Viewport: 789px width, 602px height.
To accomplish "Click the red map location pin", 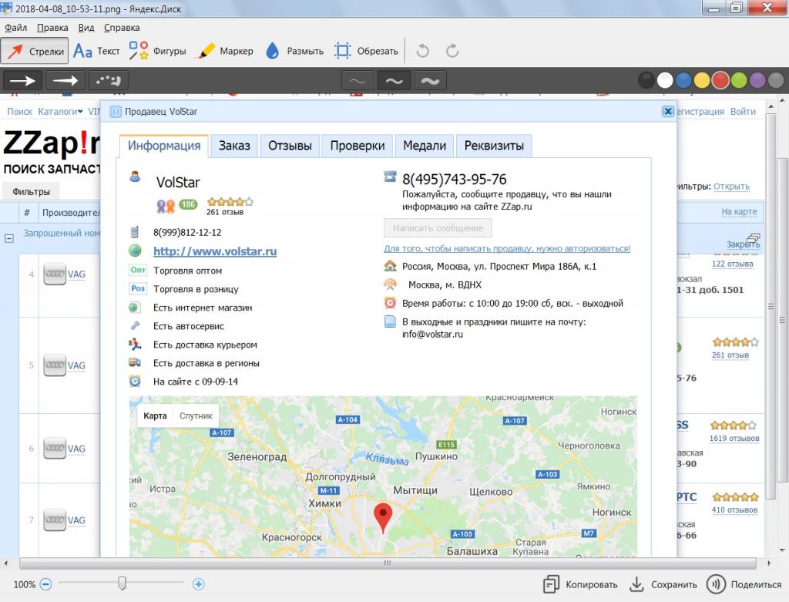I will click(383, 518).
